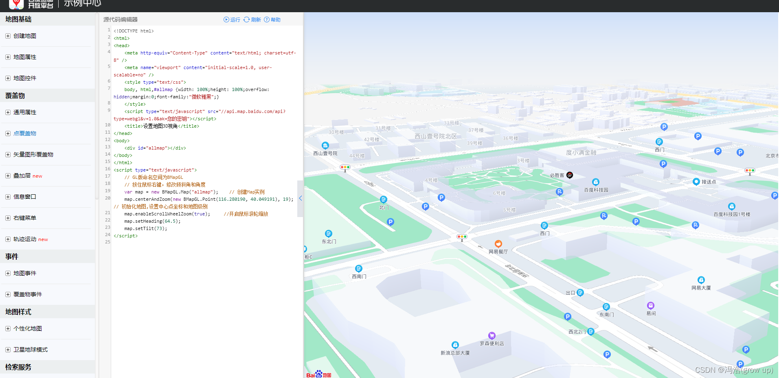Click the Baidu map logo

319,374
